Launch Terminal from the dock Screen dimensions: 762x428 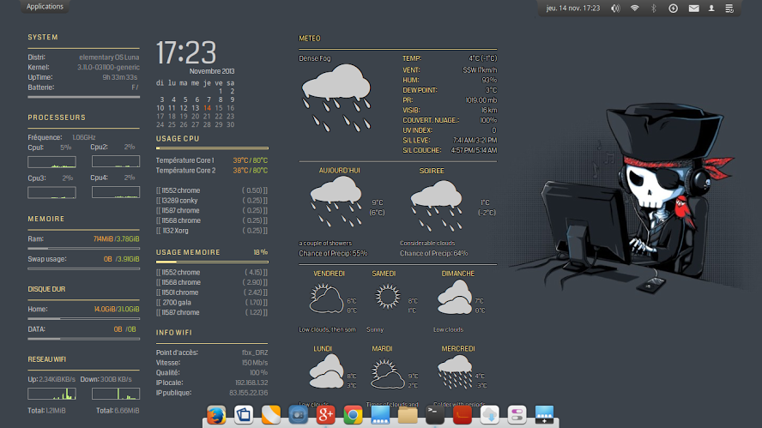tap(434, 415)
